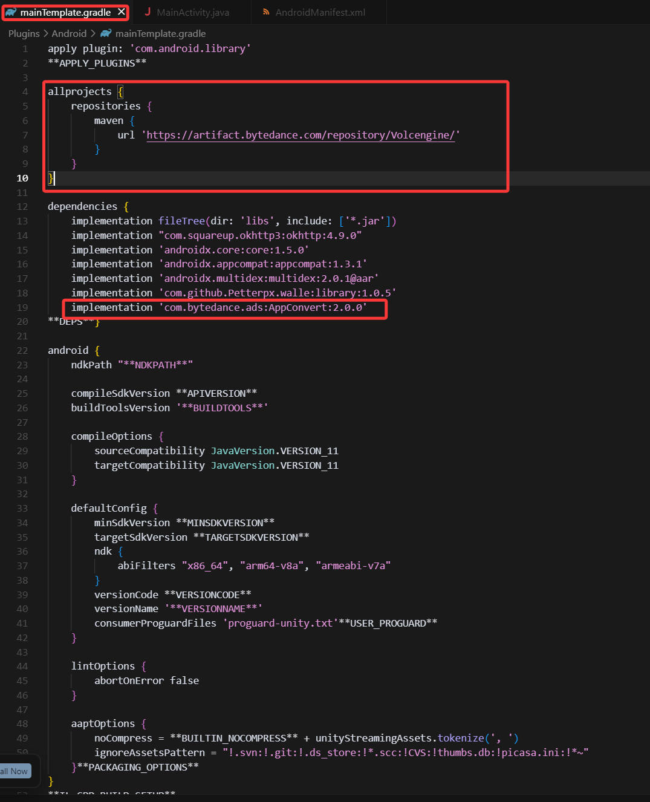This screenshot has width=650, height=802.
Task: Click 'ignoreAssetsPattern' on line 50
Action: coord(149,752)
